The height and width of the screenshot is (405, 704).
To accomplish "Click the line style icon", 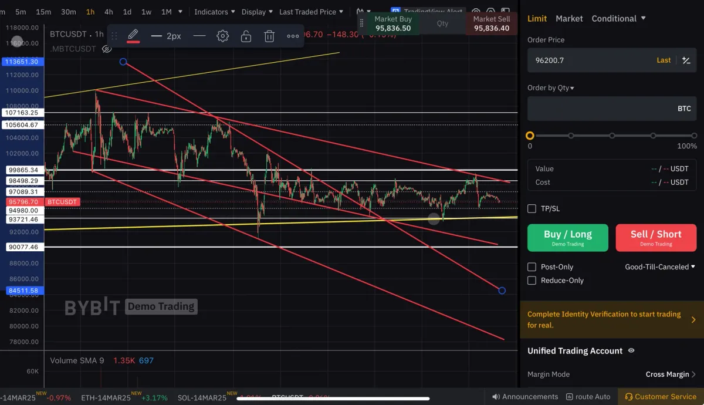I will (x=199, y=36).
